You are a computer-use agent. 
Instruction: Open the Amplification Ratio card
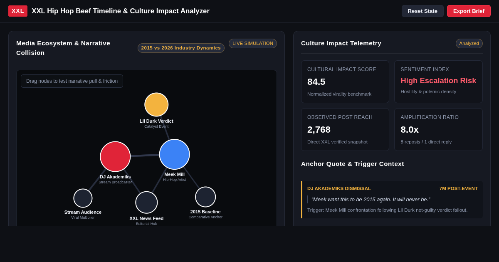pyautogui.click(x=438, y=129)
